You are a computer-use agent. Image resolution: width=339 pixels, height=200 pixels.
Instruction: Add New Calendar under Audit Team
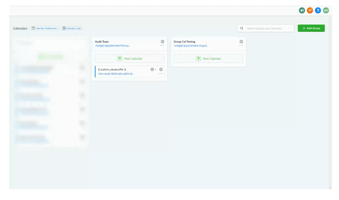(x=130, y=59)
